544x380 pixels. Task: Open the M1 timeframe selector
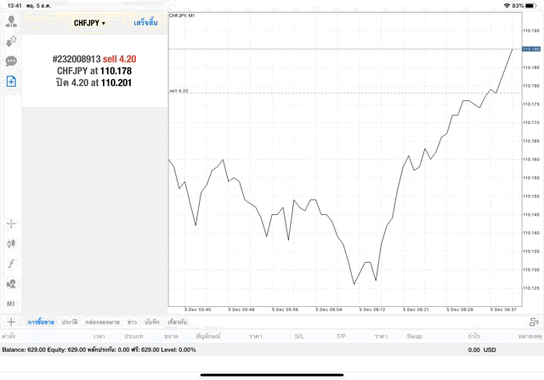(x=11, y=303)
